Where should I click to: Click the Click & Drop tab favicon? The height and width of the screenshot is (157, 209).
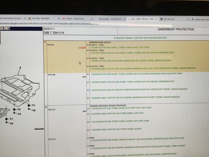(x=64, y=18)
